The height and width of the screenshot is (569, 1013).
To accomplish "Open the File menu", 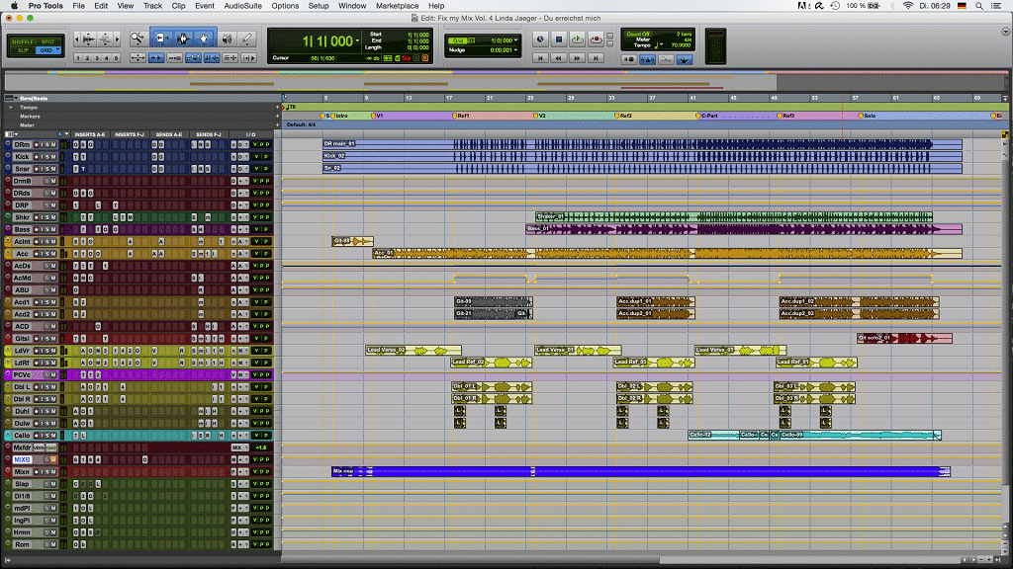I will [79, 6].
